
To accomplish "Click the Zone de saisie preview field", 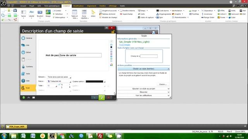I will pyautogui.click(x=80, y=55).
